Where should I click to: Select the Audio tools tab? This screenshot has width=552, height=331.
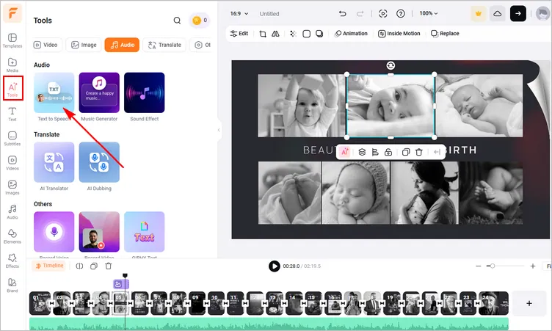point(122,45)
